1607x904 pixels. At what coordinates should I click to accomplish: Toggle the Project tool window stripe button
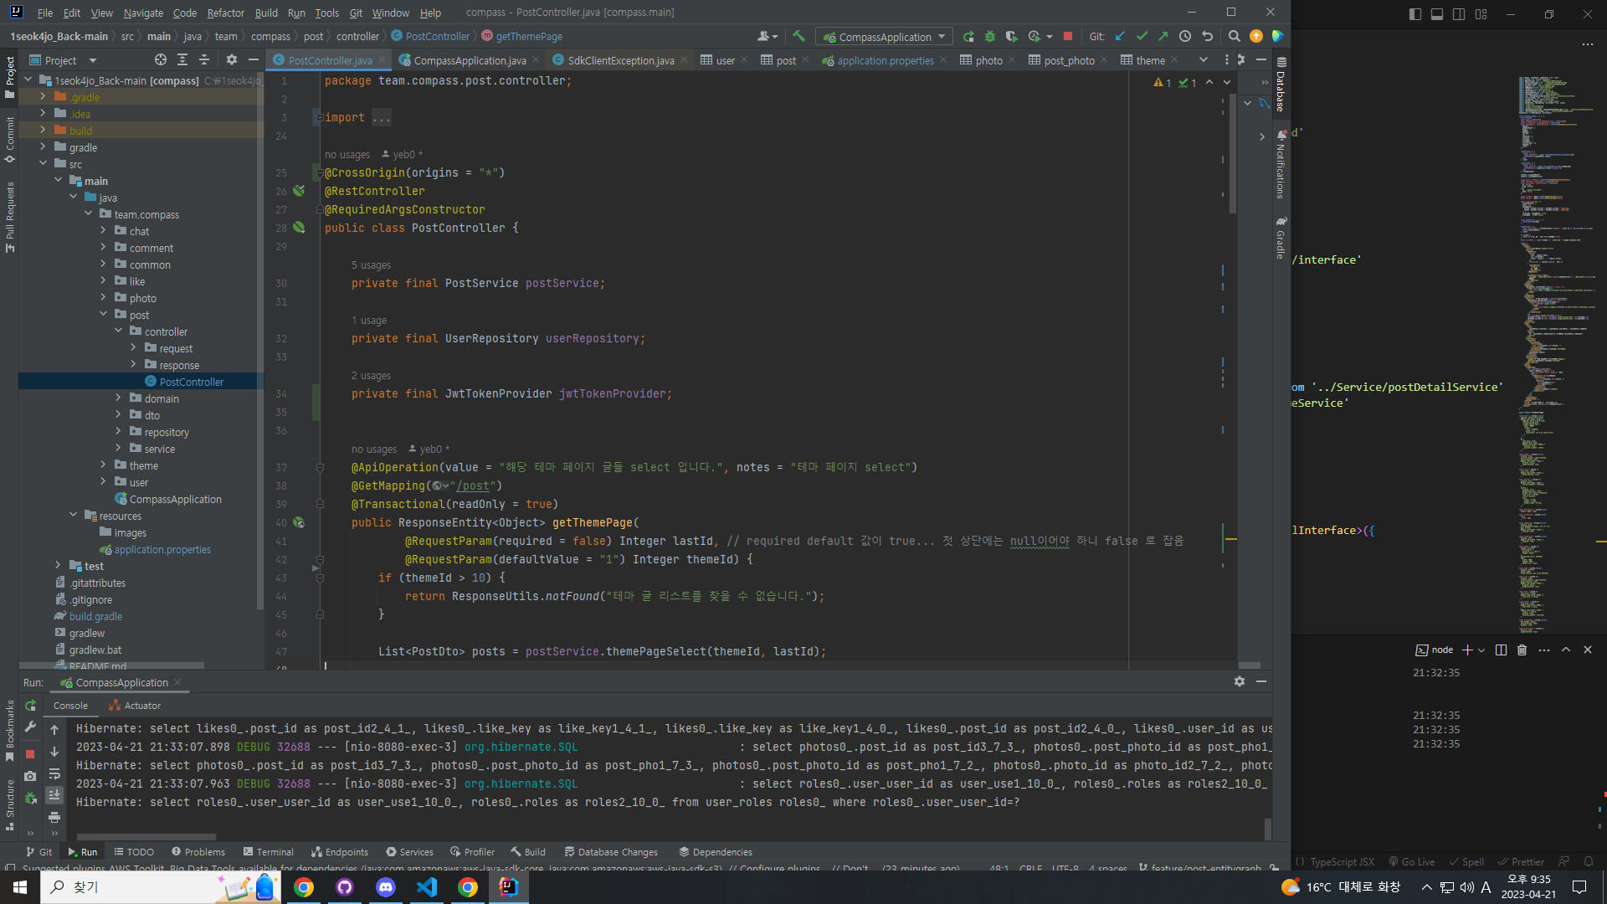[10, 75]
